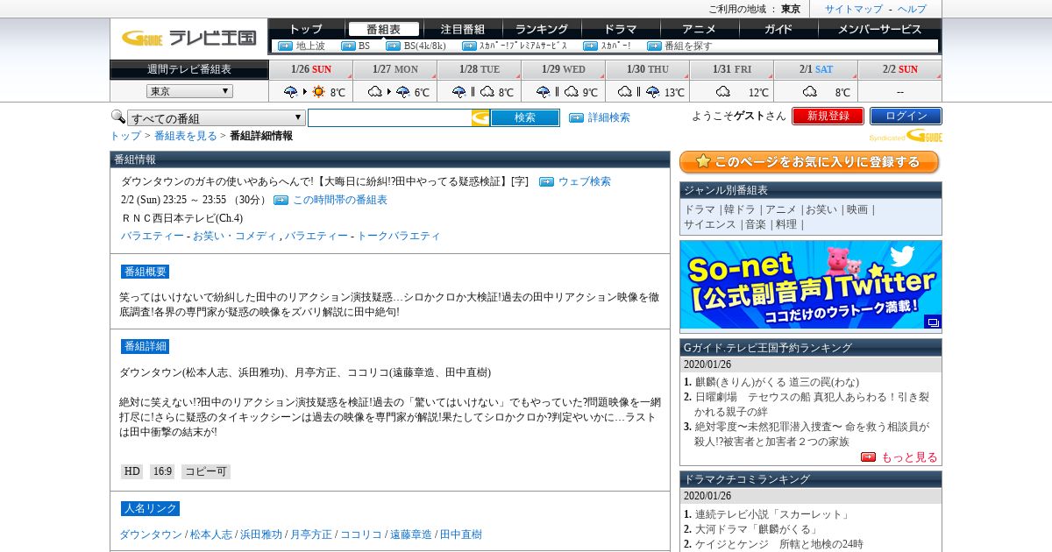
Task: Click the 韓ドラ genre link
Action: click(739, 209)
